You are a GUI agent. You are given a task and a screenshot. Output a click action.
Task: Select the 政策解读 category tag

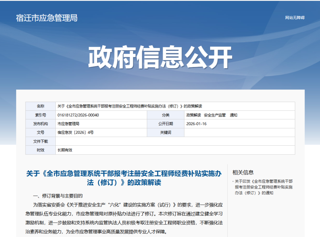pyautogui.click(x=193, y=115)
